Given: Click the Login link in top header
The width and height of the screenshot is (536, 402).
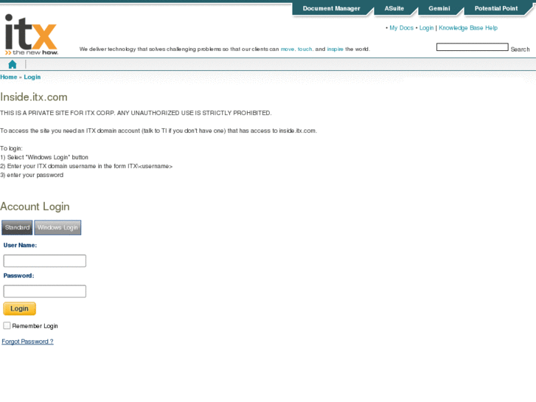Looking at the screenshot, I should pos(426,28).
